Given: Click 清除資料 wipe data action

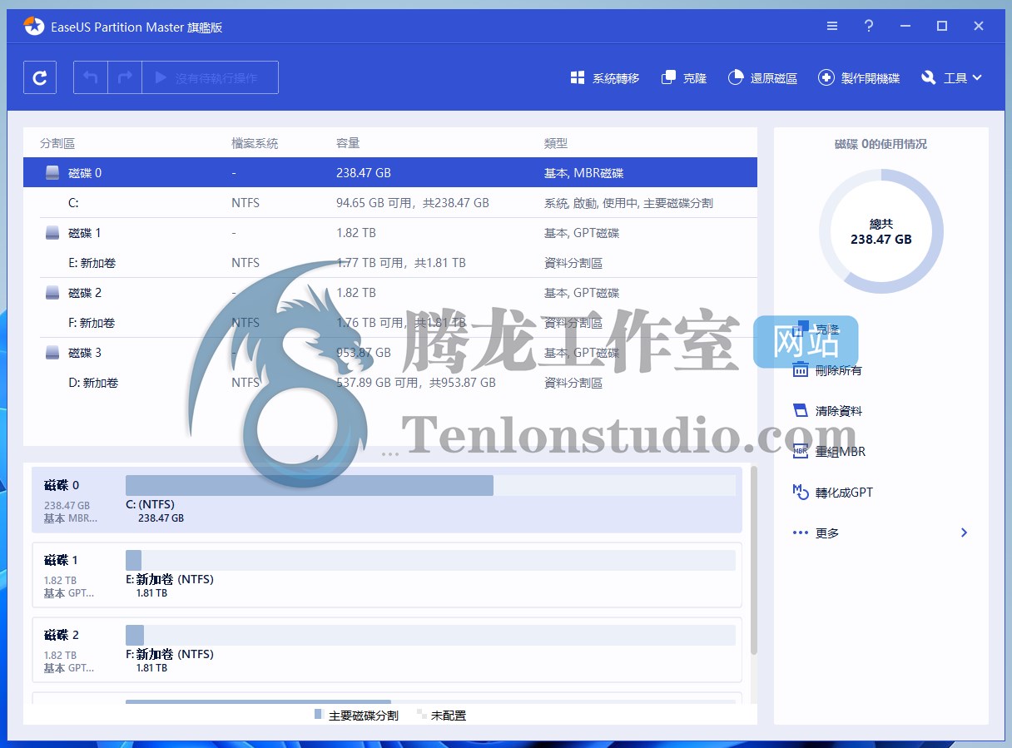Looking at the screenshot, I should tap(828, 411).
